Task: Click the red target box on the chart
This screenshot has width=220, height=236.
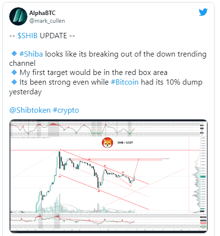Action: [116, 160]
